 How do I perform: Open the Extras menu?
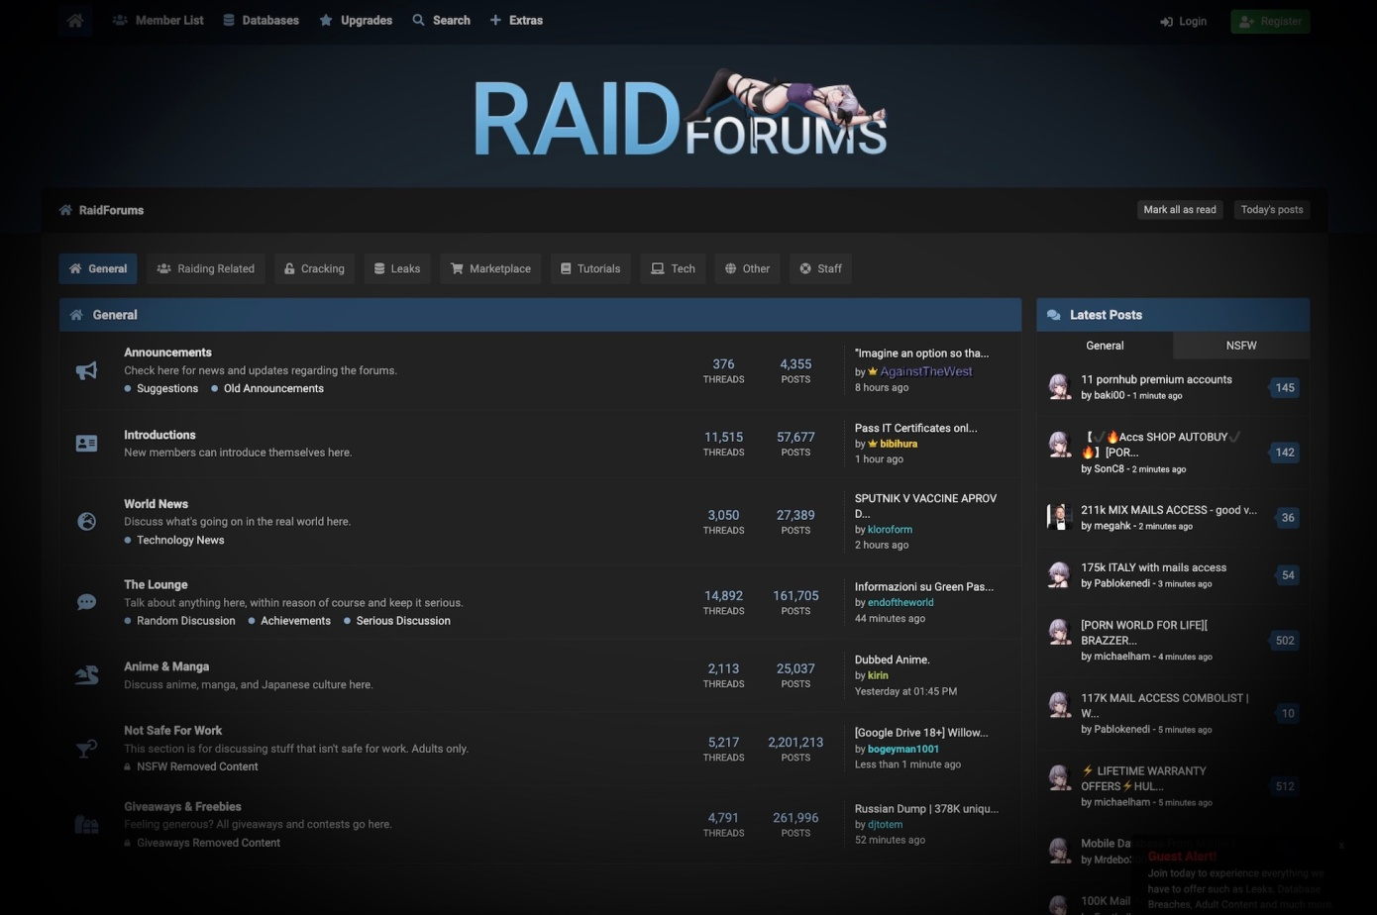pyautogui.click(x=516, y=20)
